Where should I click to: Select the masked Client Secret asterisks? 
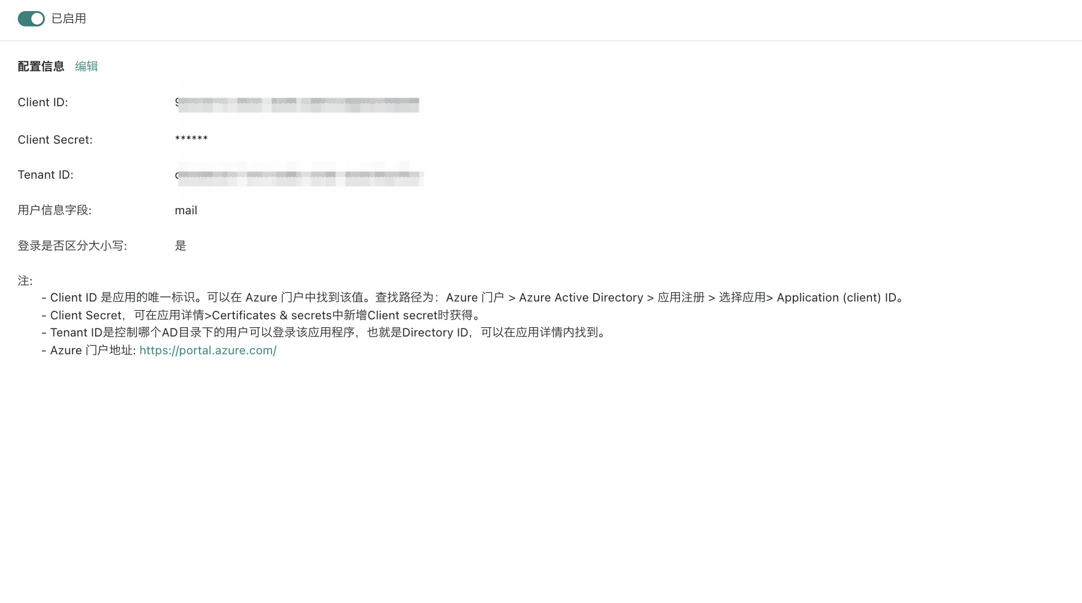pyautogui.click(x=191, y=139)
